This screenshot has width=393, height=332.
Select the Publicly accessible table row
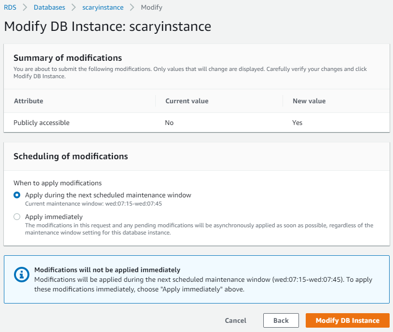click(x=197, y=123)
